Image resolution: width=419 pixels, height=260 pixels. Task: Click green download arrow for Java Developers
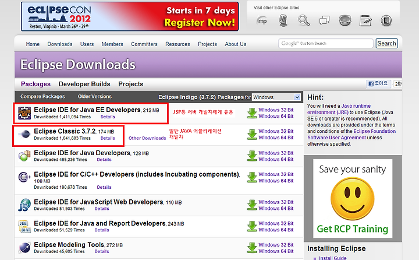(252, 156)
